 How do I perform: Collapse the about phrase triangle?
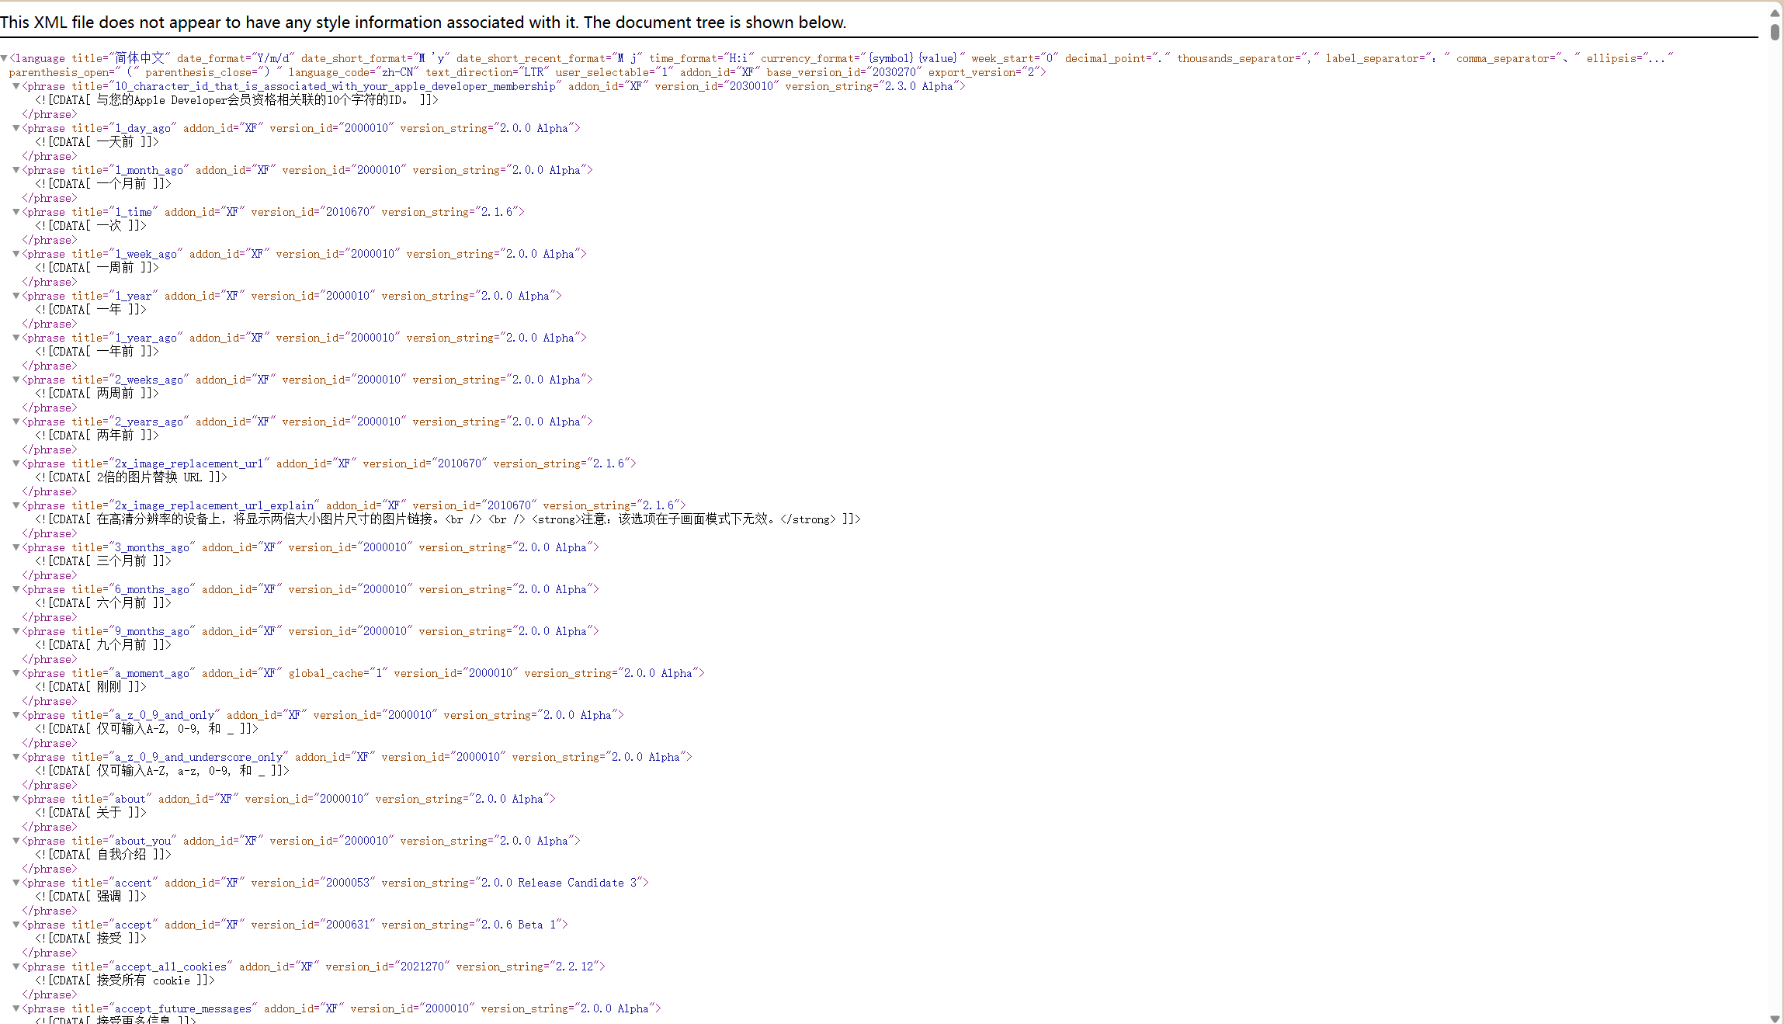(16, 799)
